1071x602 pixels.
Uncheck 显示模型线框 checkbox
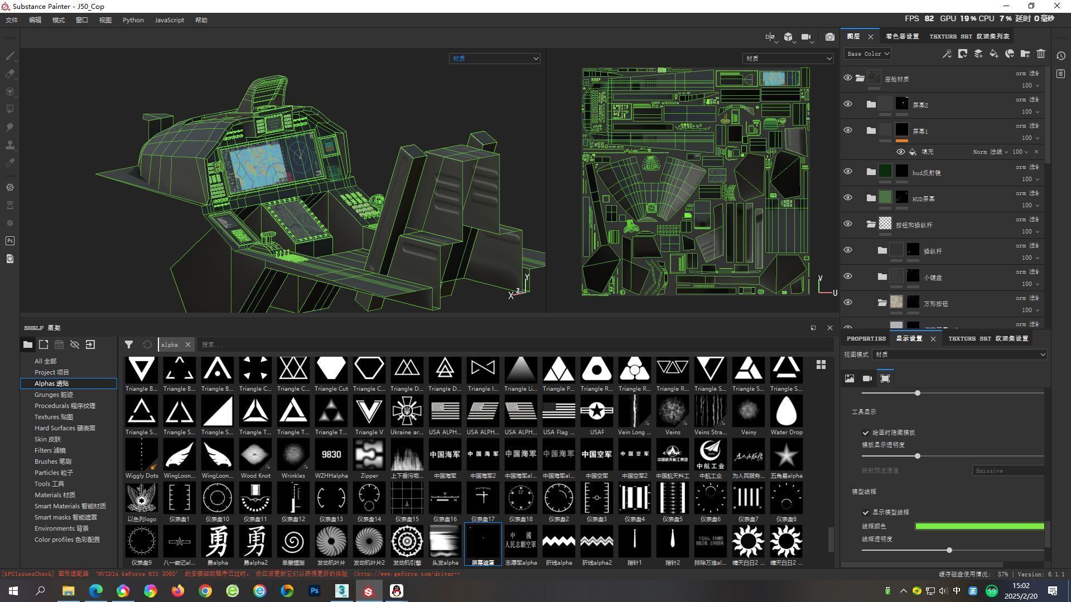(x=866, y=512)
